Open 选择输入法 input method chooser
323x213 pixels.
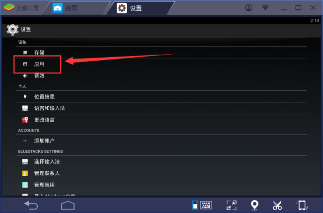tap(161, 161)
